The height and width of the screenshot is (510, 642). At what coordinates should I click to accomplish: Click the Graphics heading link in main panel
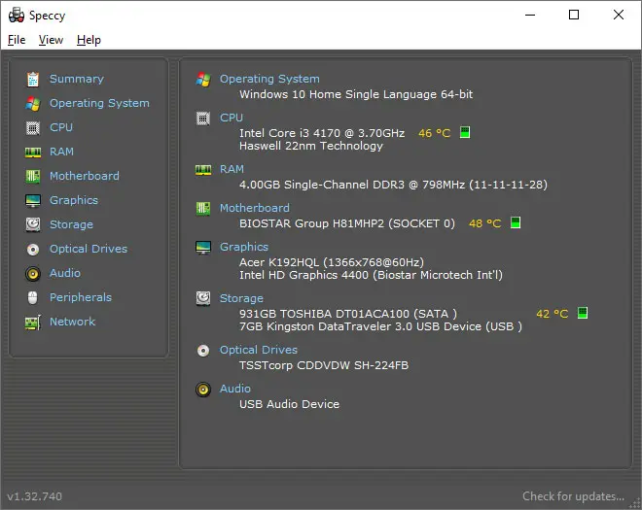pyautogui.click(x=244, y=247)
